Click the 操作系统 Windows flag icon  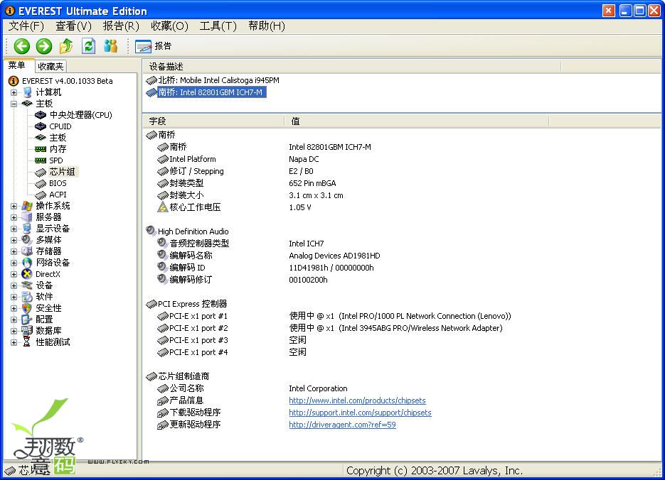click(27, 206)
